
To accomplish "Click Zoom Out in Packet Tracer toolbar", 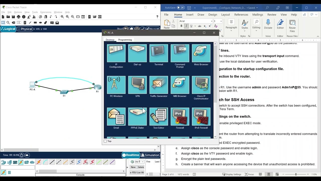I will [72, 17].
